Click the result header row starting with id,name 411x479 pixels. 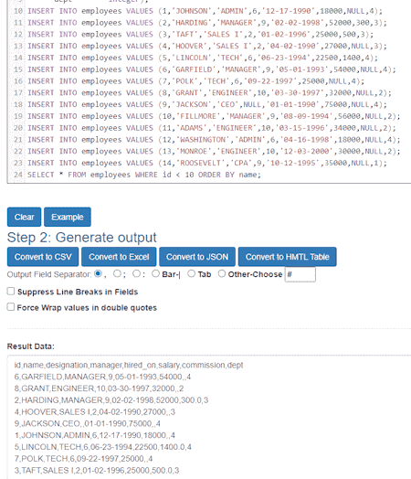(129, 365)
